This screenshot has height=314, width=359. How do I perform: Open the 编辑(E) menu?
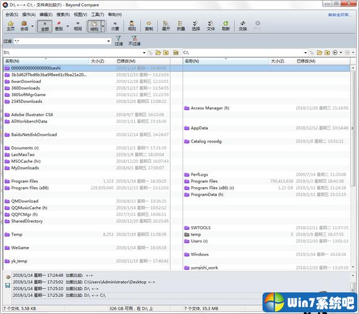[46, 14]
